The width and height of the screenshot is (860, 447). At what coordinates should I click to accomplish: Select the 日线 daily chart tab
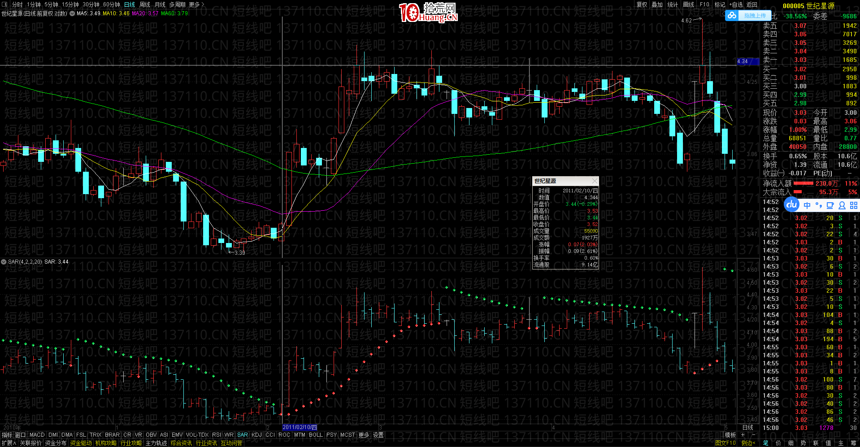[x=130, y=4]
